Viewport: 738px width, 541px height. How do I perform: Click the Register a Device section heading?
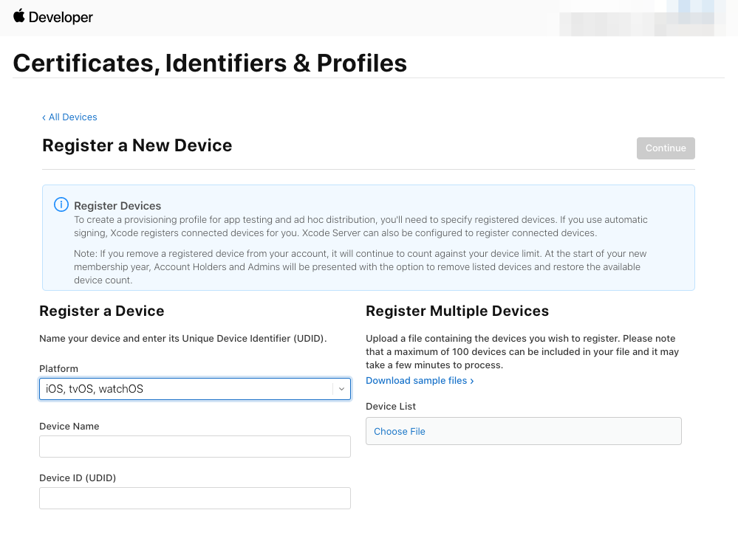coord(102,311)
